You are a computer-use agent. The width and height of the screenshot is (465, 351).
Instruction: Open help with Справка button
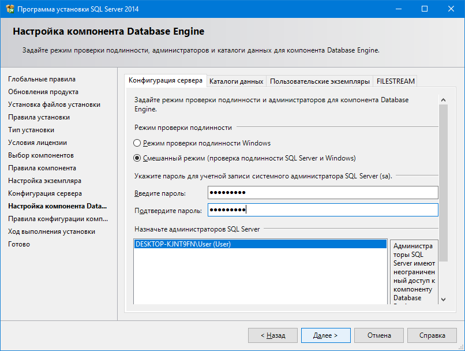[x=432, y=335]
